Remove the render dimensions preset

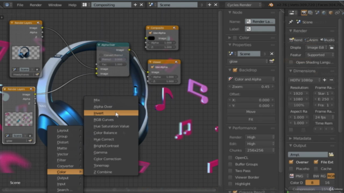pyautogui.click(x=331, y=80)
